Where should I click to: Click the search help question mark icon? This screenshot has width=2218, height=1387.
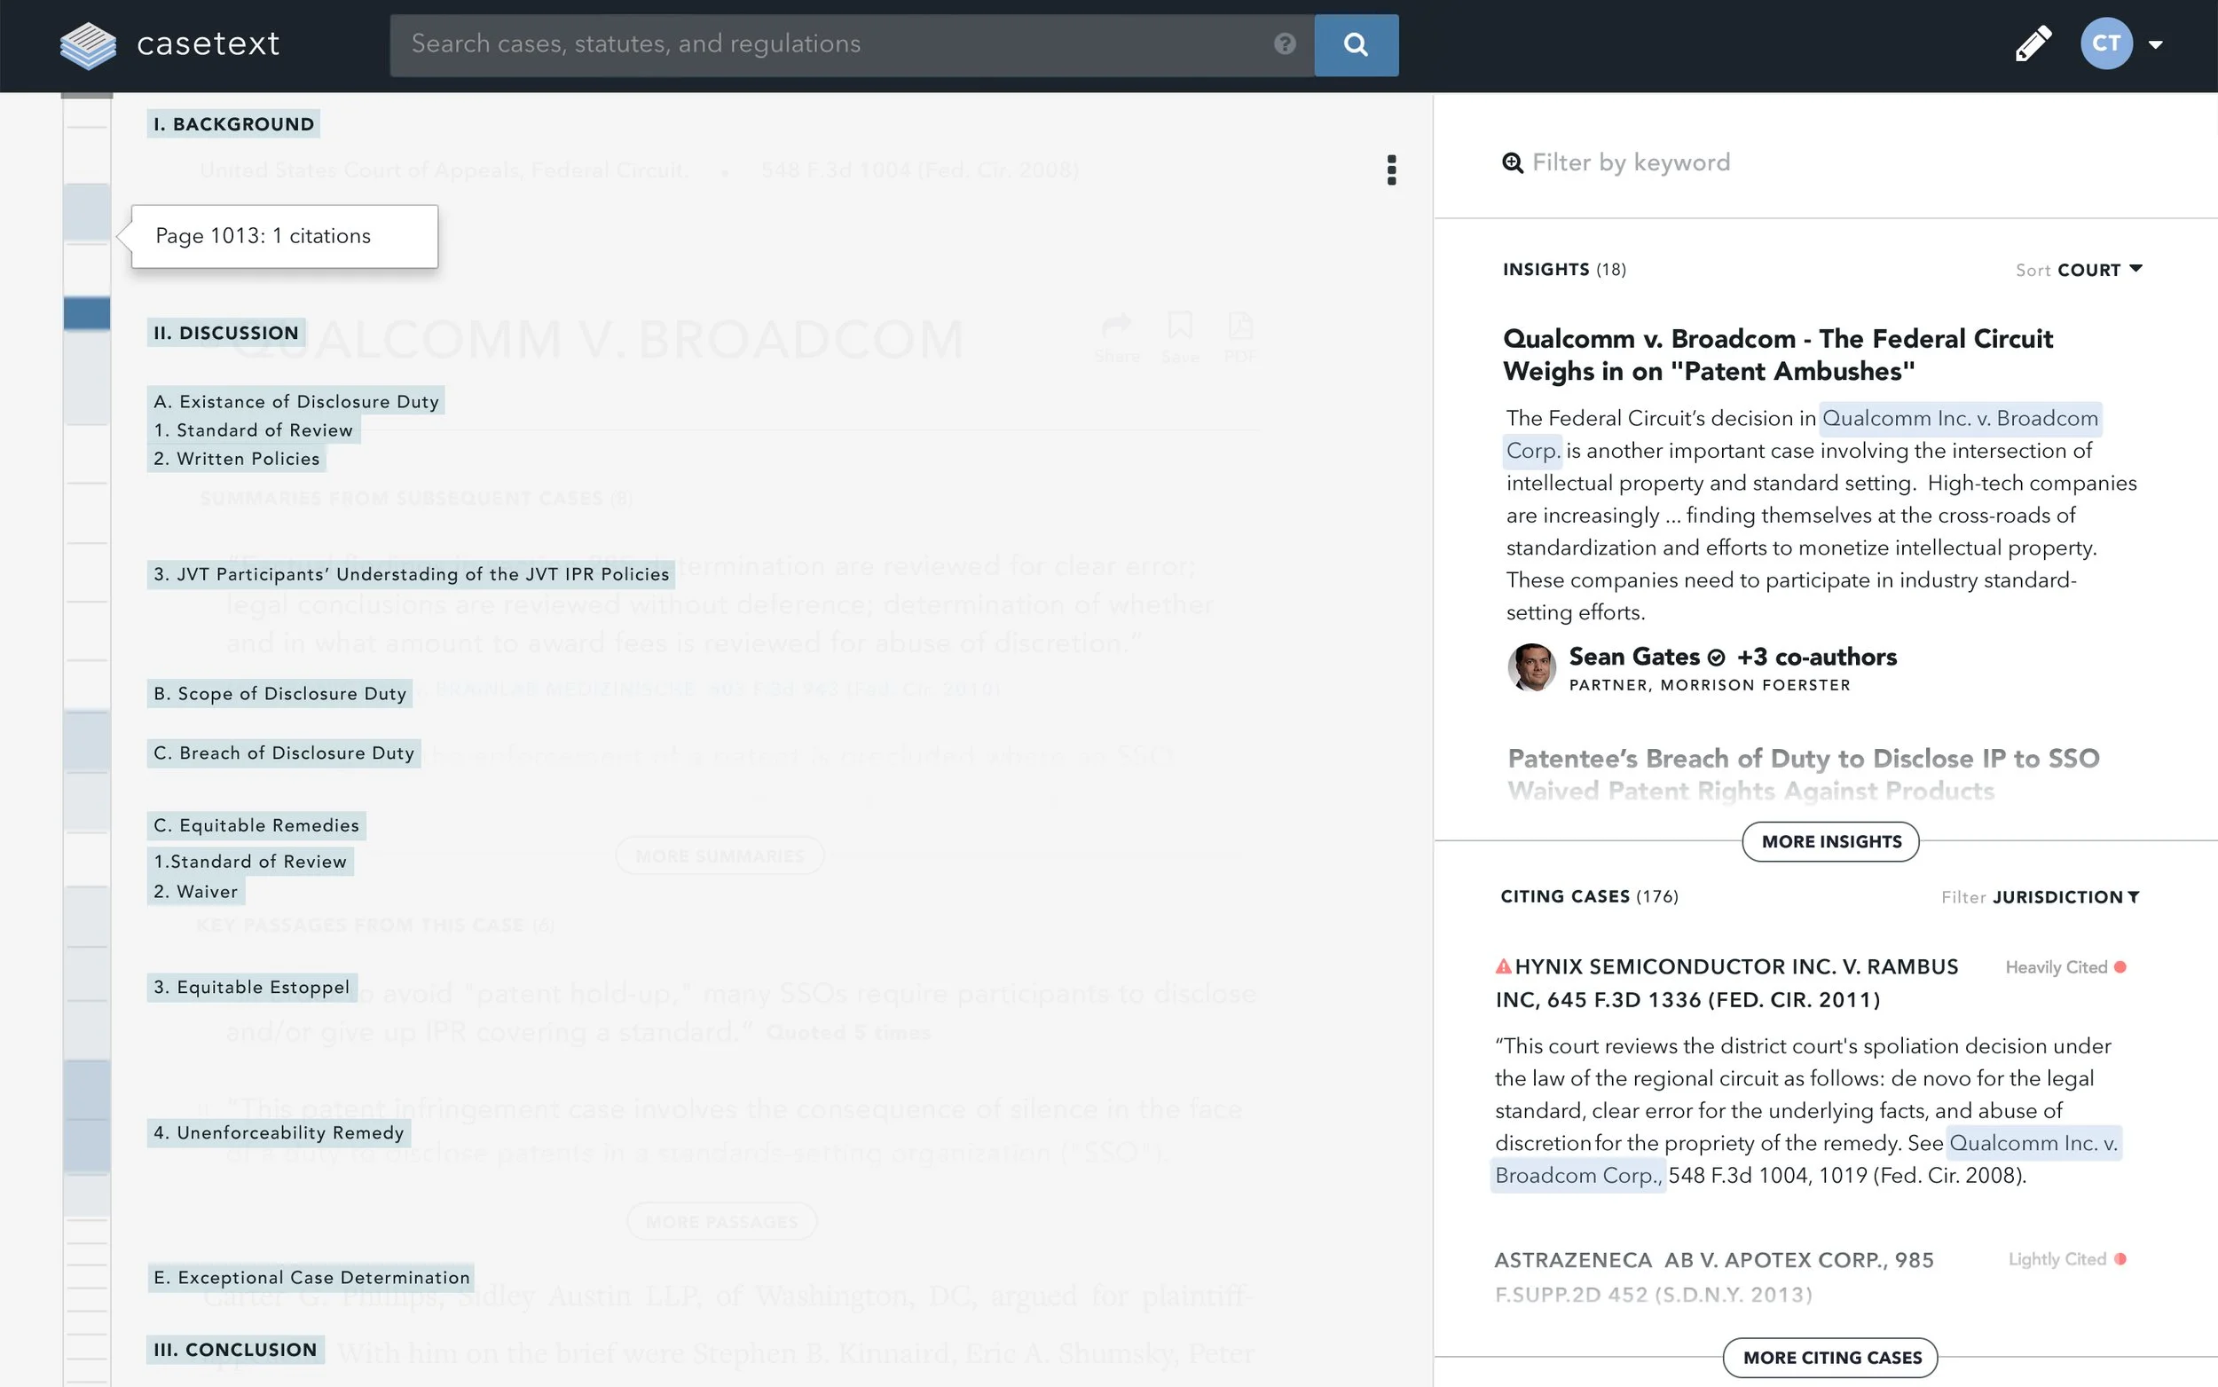point(1284,44)
